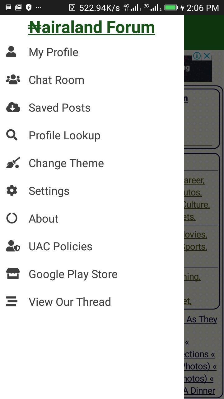Tap the Chat Room group icon
Viewport: 224px width, 399px height.
[13, 80]
